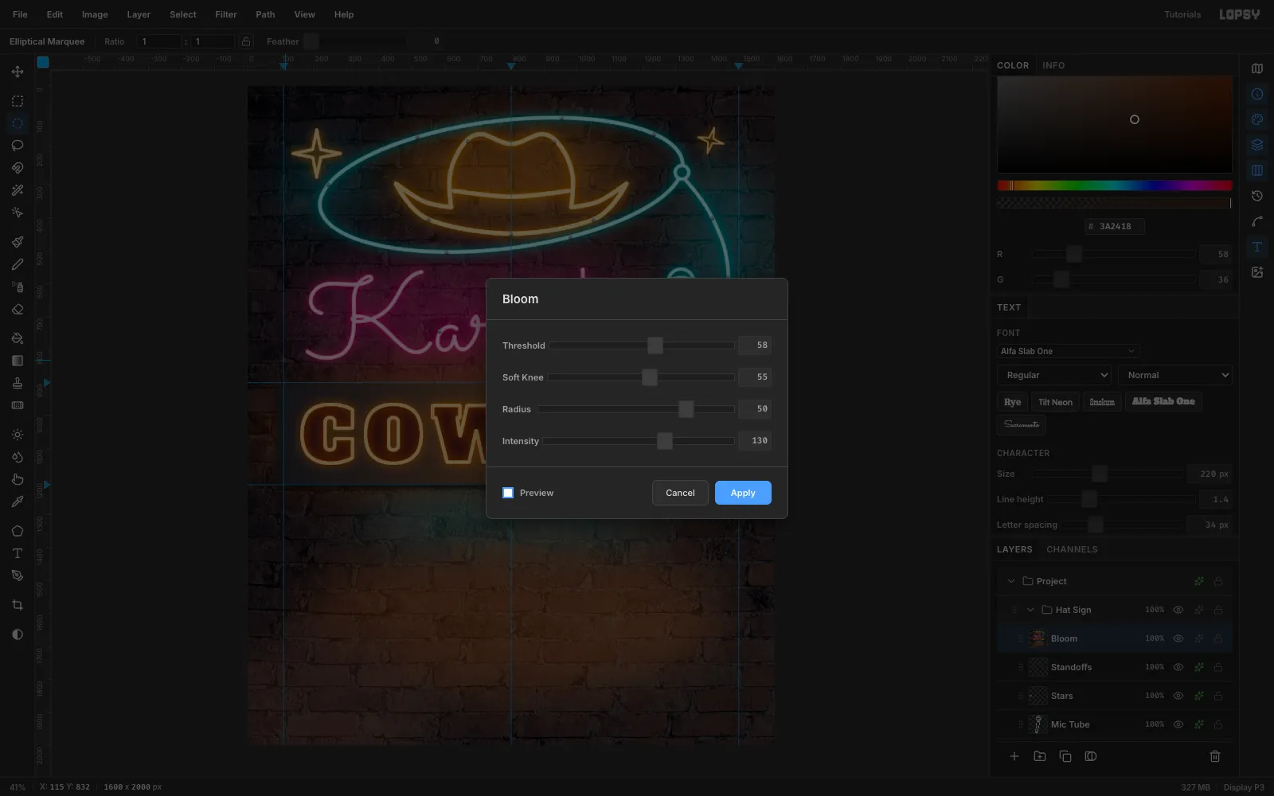Select the Eyedropper tool
The height and width of the screenshot is (796, 1274).
click(x=18, y=501)
